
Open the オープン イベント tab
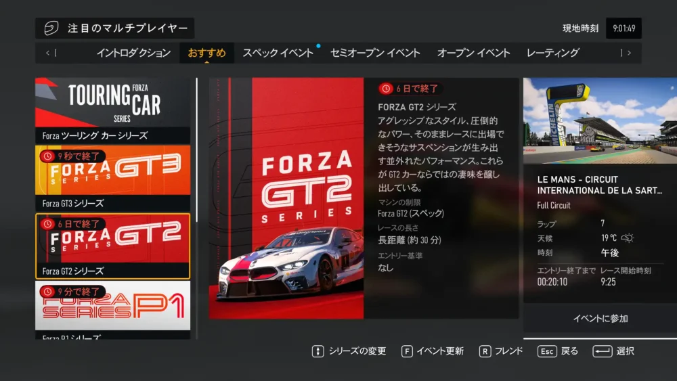tap(473, 53)
